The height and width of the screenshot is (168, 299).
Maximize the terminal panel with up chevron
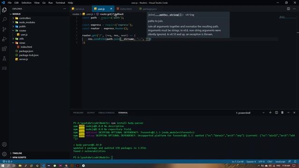pos(288,112)
